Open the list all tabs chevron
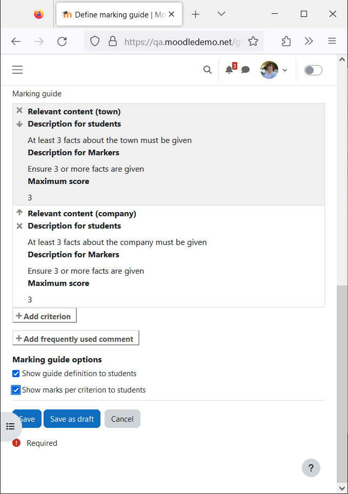The image size is (348, 494). [221, 14]
